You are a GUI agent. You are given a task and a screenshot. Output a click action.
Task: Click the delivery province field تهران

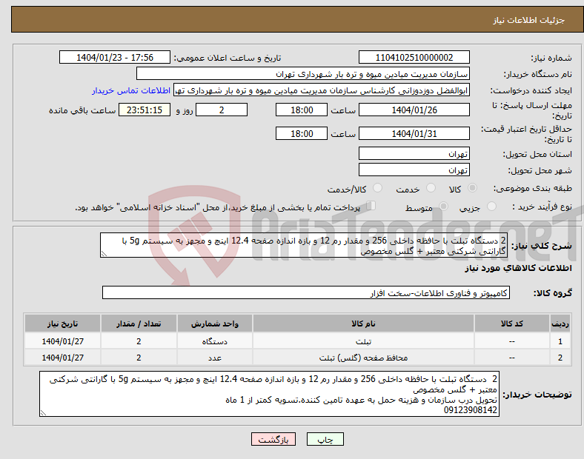[414, 154]
